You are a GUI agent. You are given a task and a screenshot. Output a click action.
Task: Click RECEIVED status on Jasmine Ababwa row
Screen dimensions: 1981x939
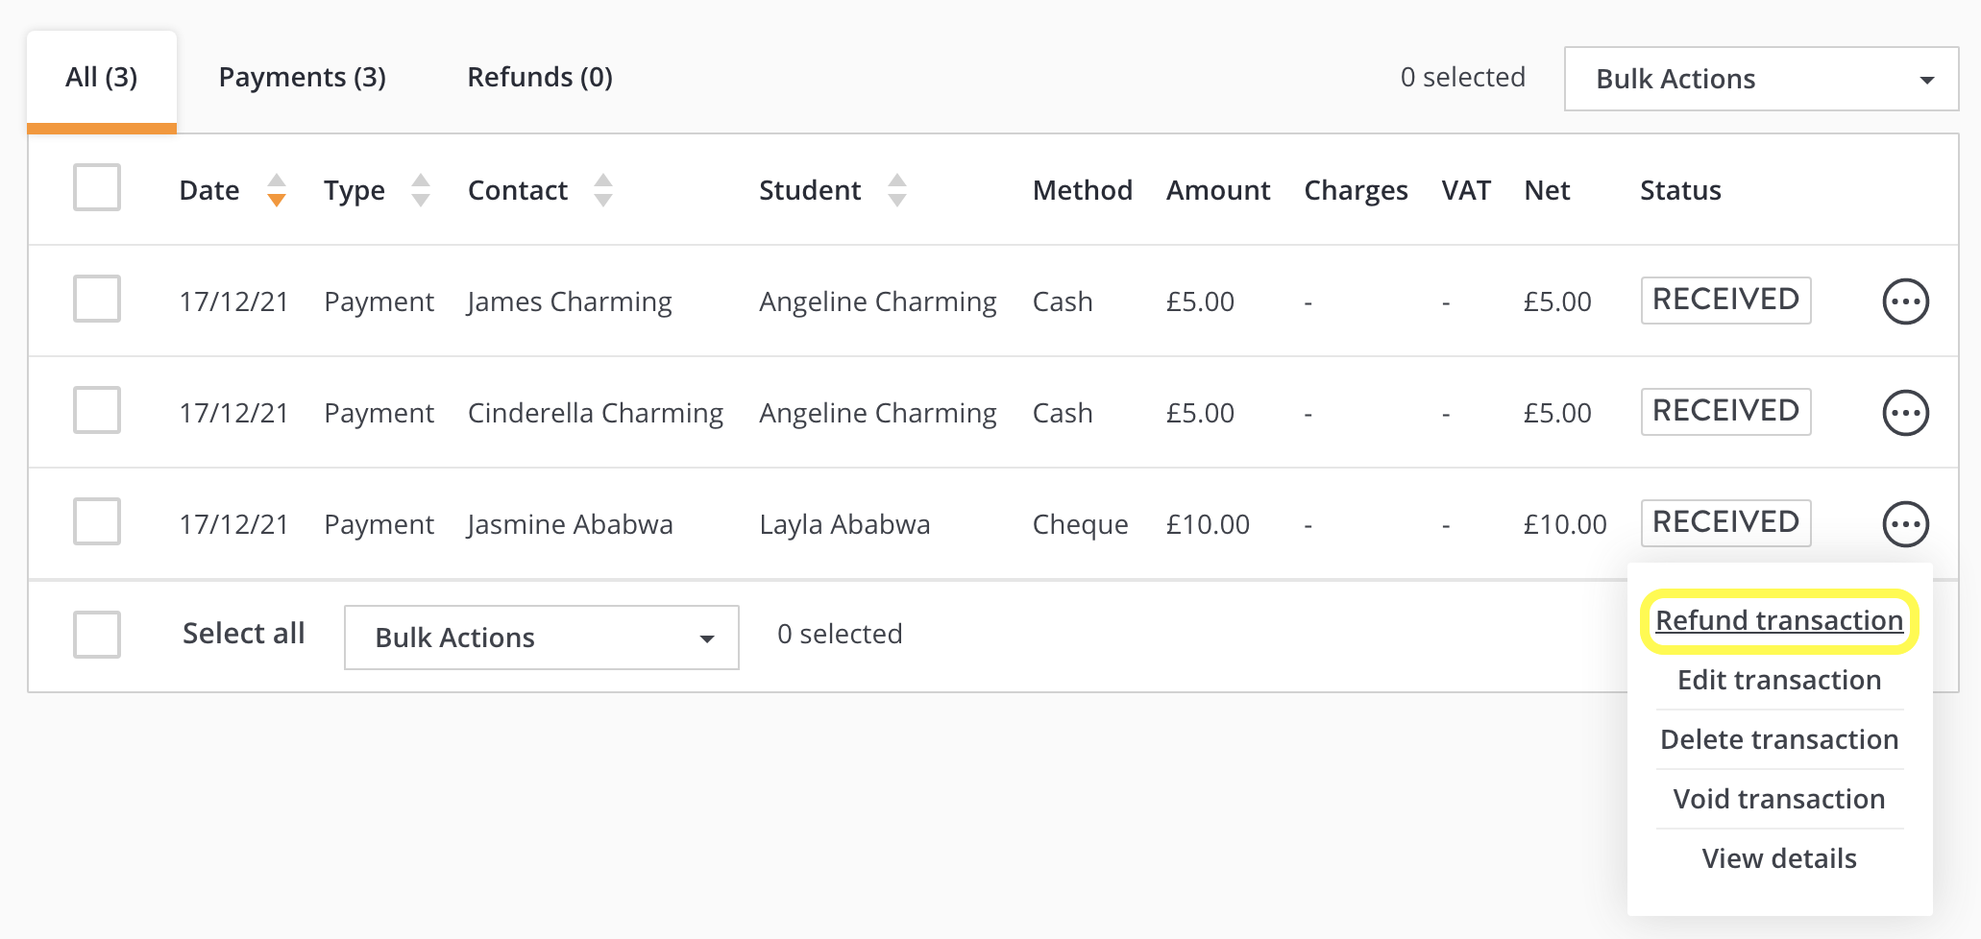pos(1725,523)
